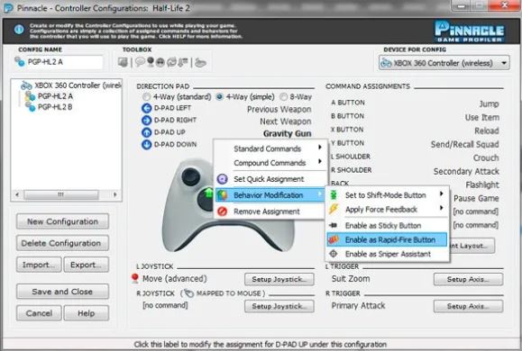The width and height of the screenshot is (522, 351).
Task: Click the Import button
Action: 39,265
